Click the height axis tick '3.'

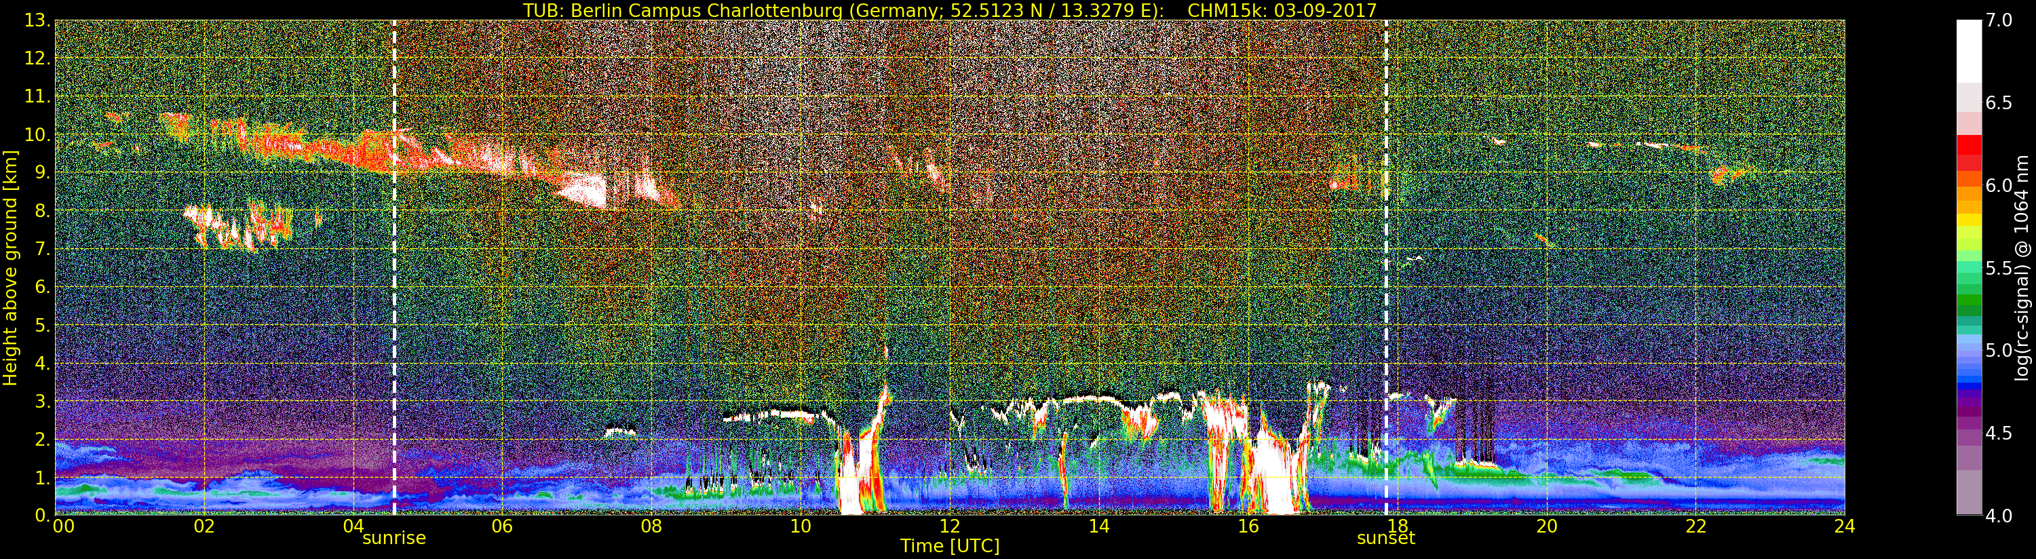coord(43,401)
